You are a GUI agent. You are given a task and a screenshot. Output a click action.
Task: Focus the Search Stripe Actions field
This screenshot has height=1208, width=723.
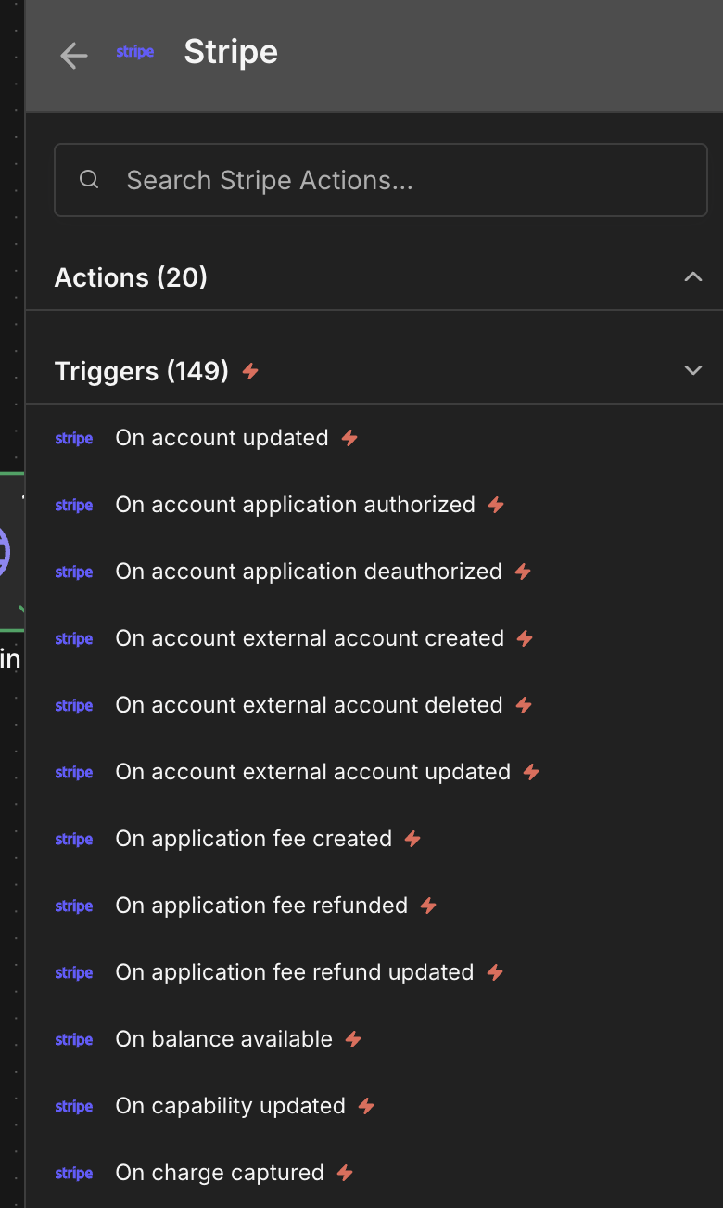[381, 180]
